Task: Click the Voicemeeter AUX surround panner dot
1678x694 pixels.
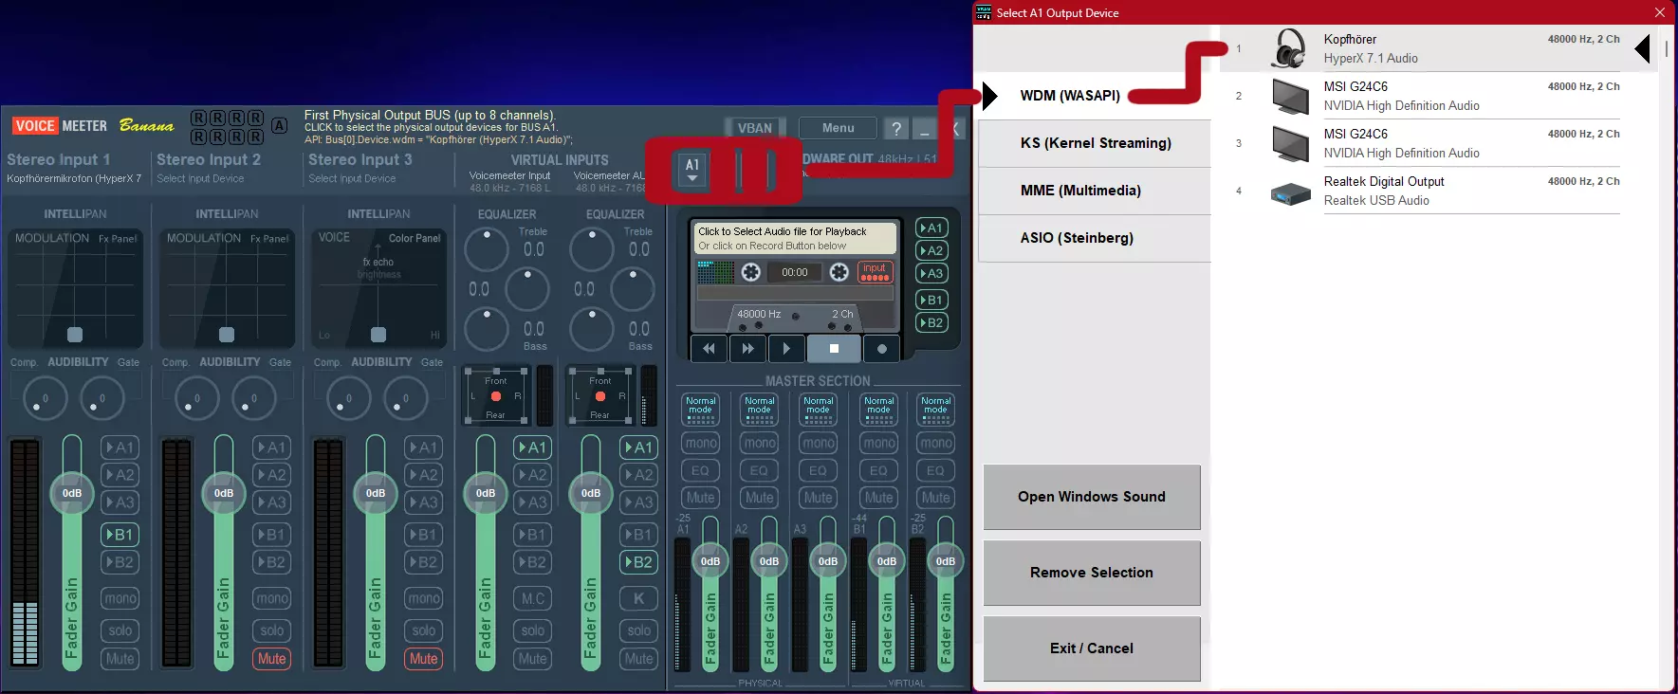Action: pos(599,396)
